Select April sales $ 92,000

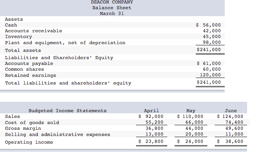tap(151, 116)
